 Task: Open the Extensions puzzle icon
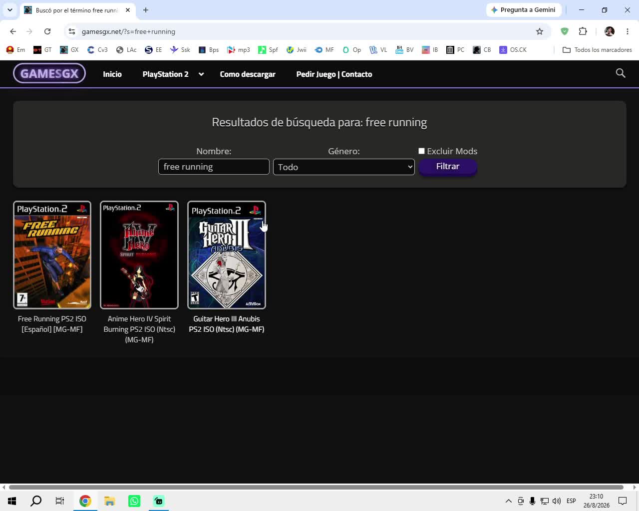coord(583,31)
